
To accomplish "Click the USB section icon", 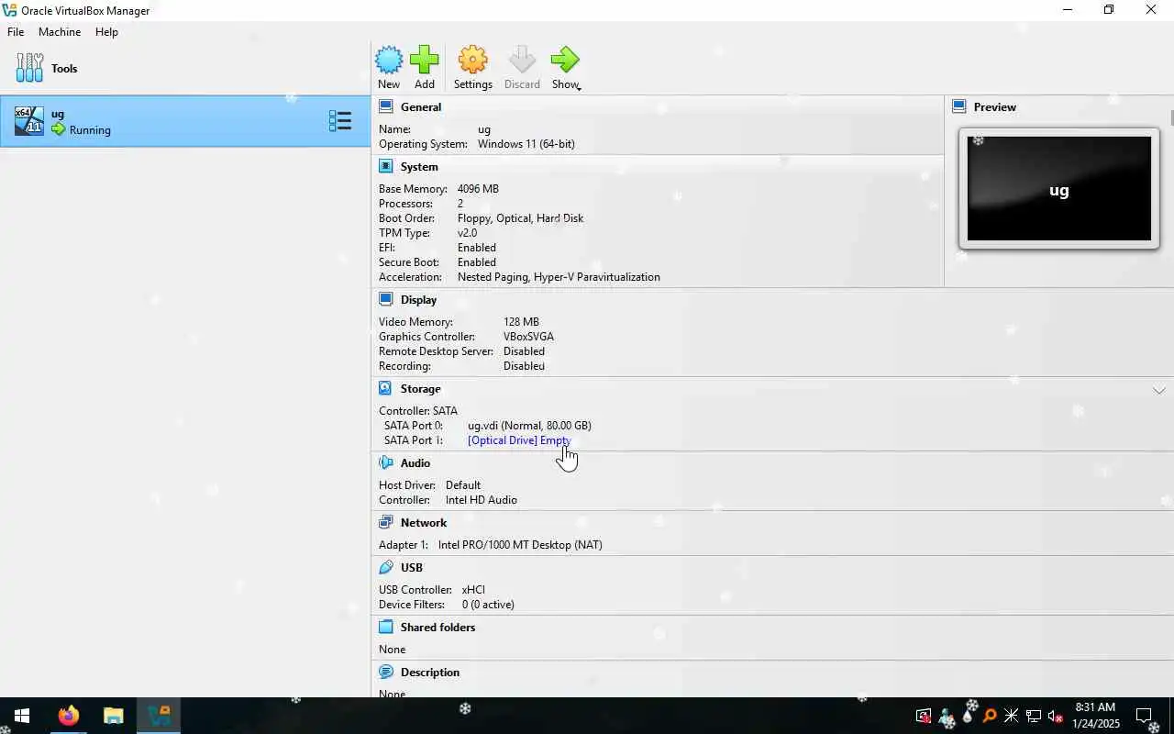I will (x=386, y=568).
